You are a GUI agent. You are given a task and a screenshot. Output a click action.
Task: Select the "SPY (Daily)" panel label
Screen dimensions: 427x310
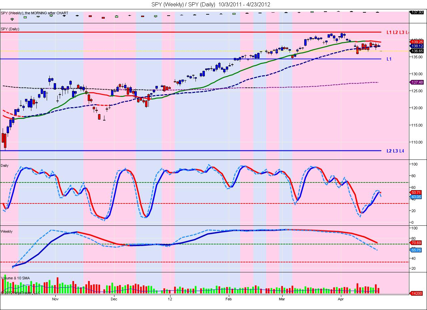click(10, 29)
